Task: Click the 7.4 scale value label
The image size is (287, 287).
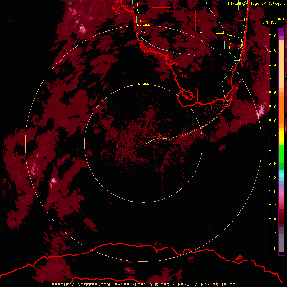Action: click(x=273, y=78)
